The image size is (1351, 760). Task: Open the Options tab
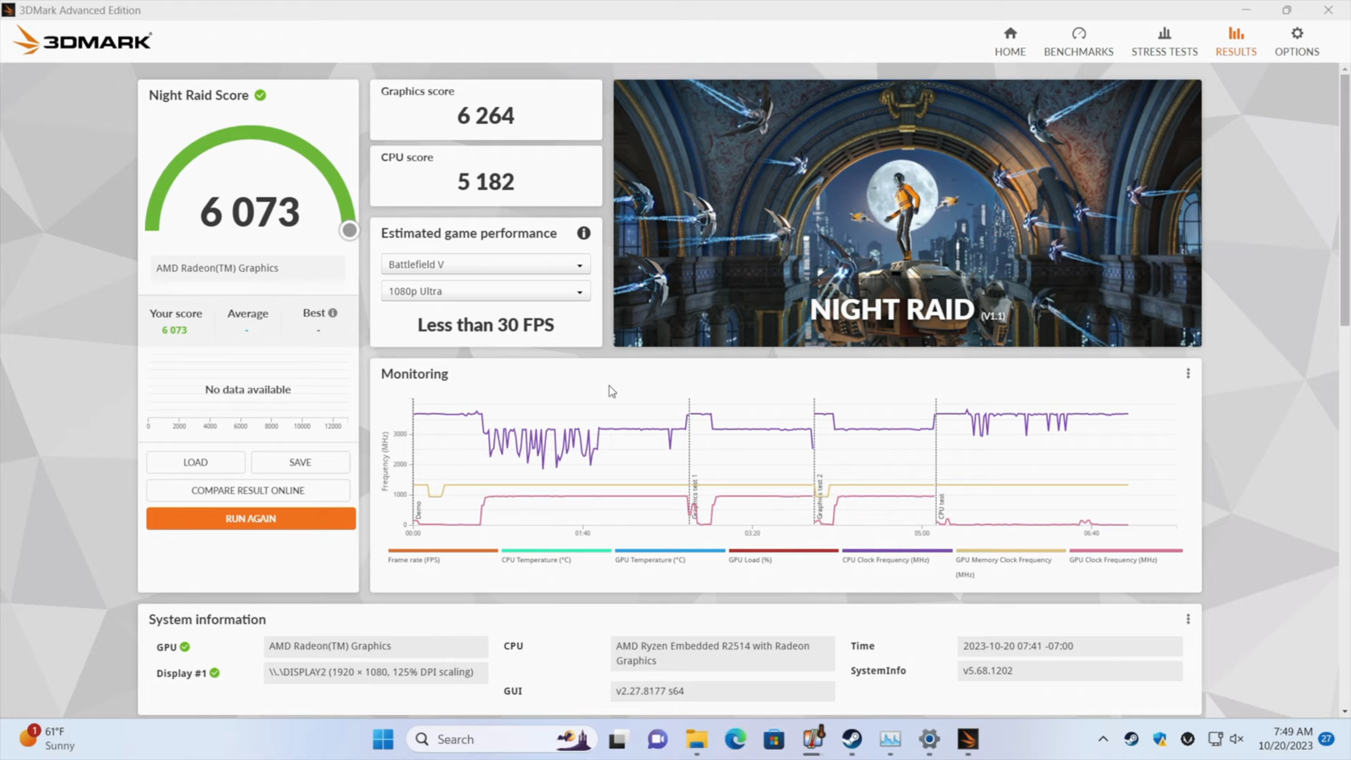click(x=1297, y=41)
